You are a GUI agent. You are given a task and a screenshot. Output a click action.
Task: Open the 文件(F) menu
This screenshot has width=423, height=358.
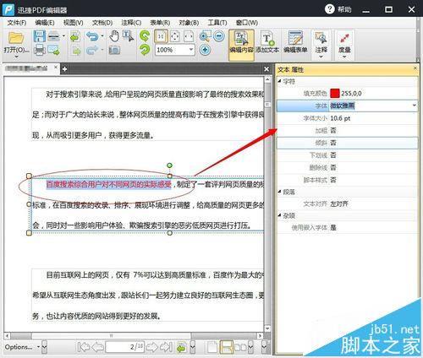click(17, 23)
